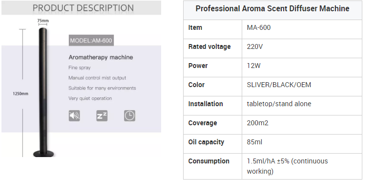Select the 85ml oil capacity value
Image resolution: width=376 pixels, height=183 pixels.
point(254,142)
